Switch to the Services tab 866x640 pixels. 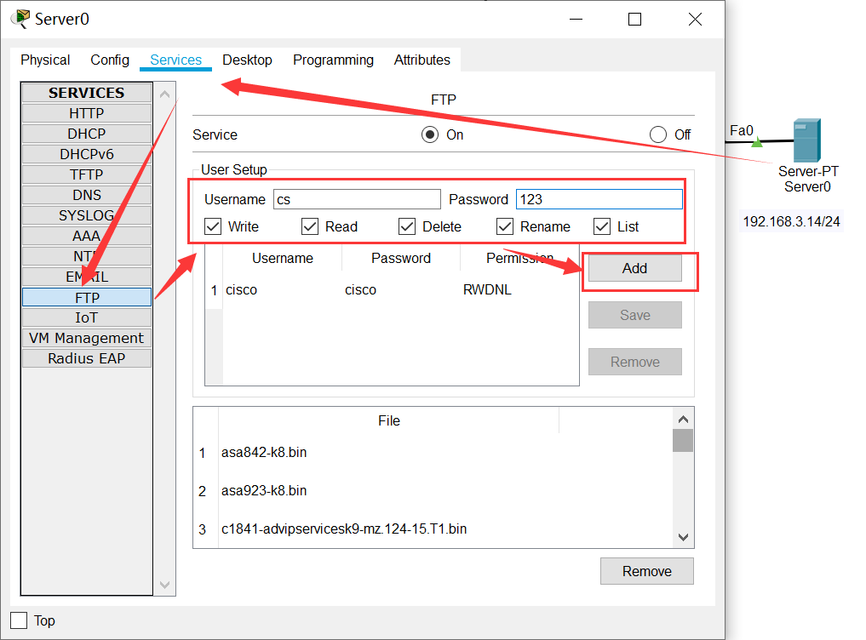(175, 60)
